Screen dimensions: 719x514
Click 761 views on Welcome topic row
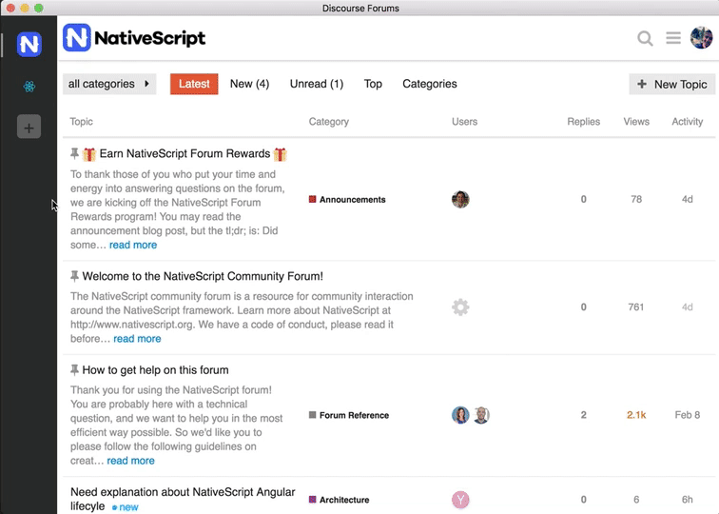pyautogui.click(x=636, y=307)
